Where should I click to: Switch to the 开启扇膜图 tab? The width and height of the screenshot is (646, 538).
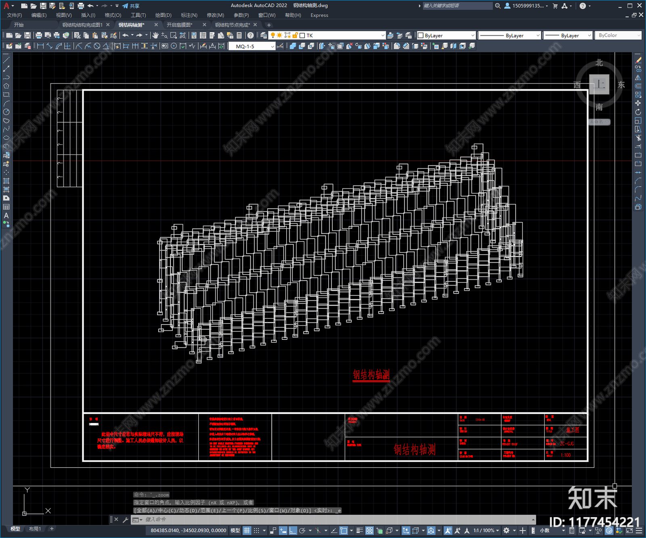coord(180,25)
